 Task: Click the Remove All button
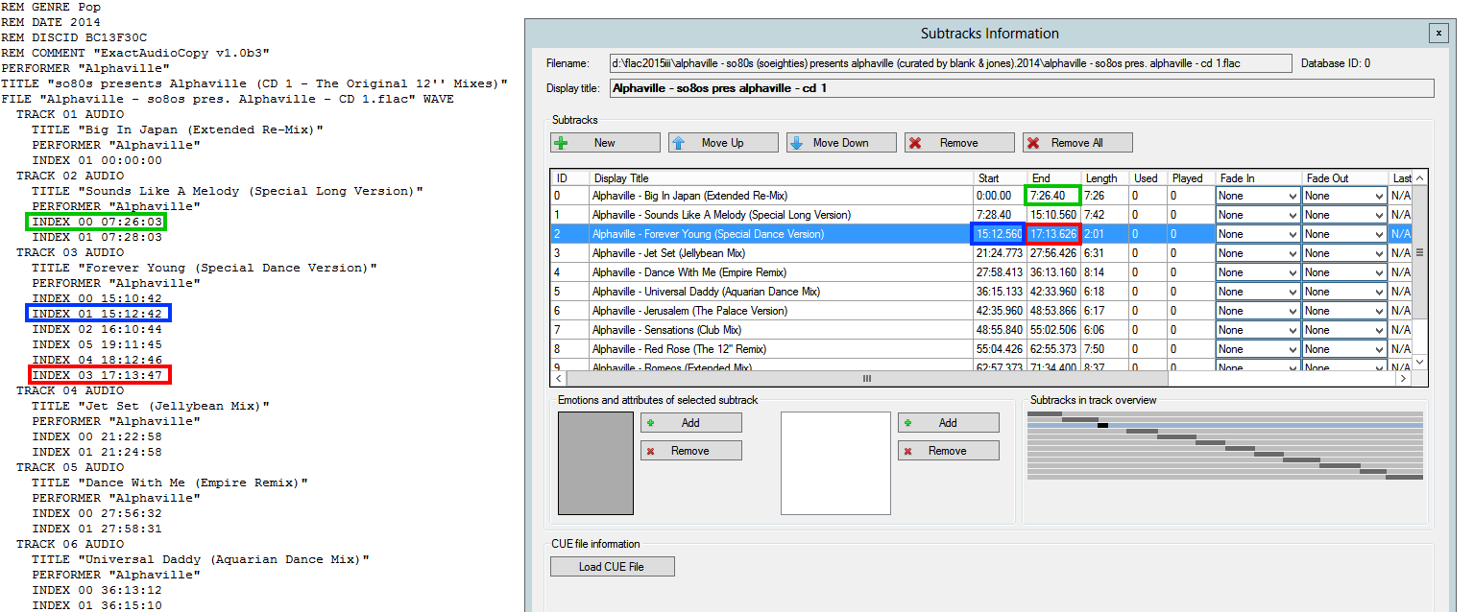[x=1077, y=143]
